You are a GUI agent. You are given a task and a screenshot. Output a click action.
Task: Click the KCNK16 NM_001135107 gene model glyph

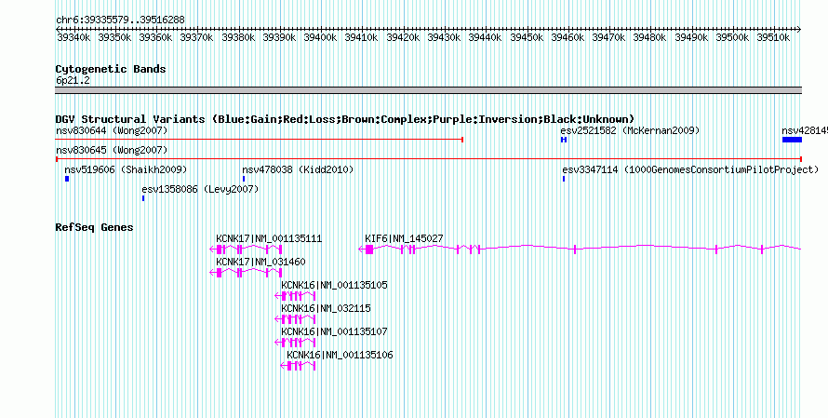tap(295, 343)
